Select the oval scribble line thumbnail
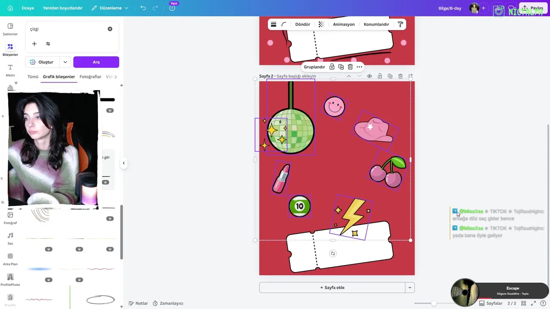 [101, 300]
